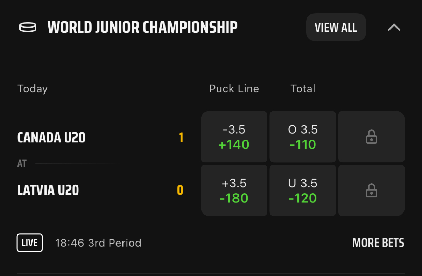Tap the locked Canada moneyline cell
422x276 pixels.
click(371, 137)
